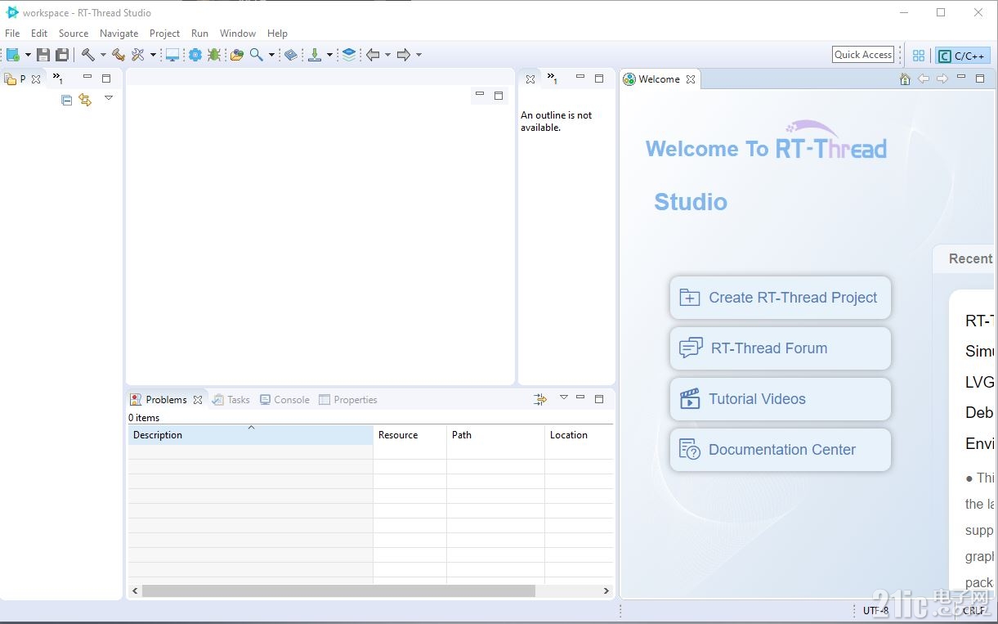Open the Window menu

click(x=238, y=34)
